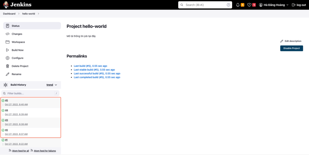Open Last completed build (#5) permalink
Image resolution: width=309 pixels, height=155 pixels.
pyautogui.click(x=97, y=77)
